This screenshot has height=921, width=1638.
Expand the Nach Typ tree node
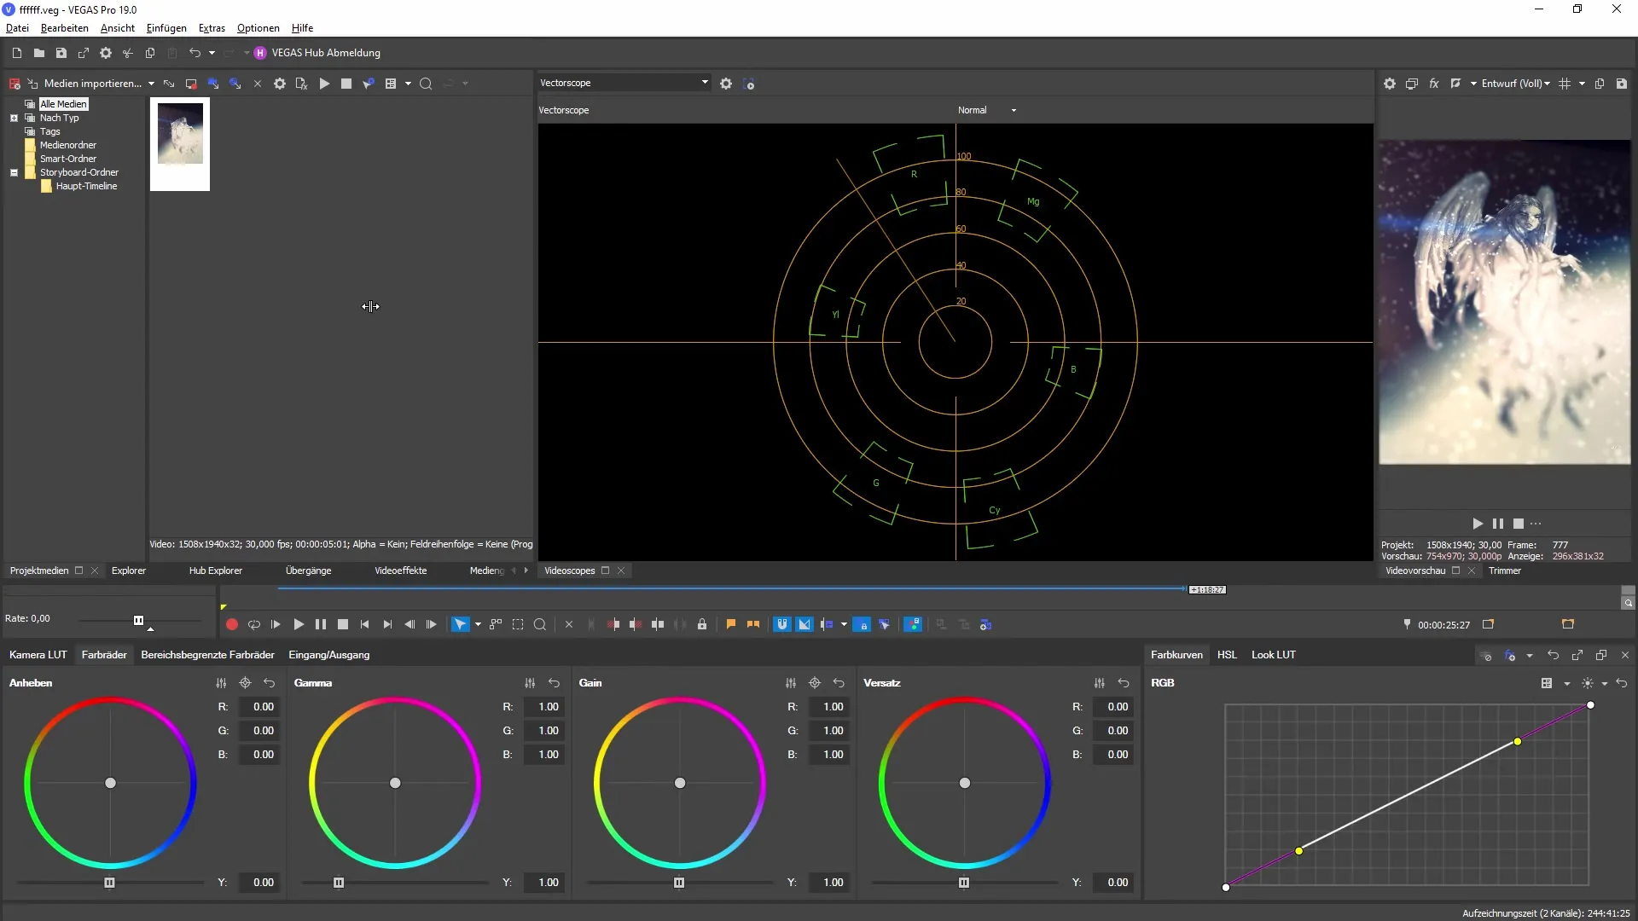[14, 118]
